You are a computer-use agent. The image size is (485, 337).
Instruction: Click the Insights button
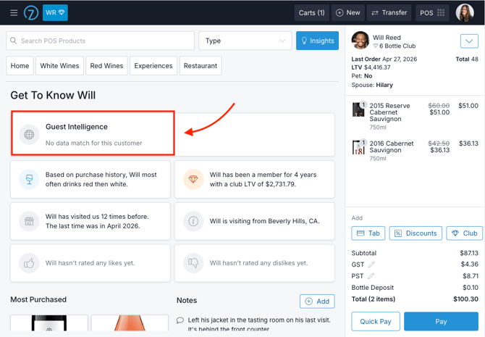click(x=317, y=41)
